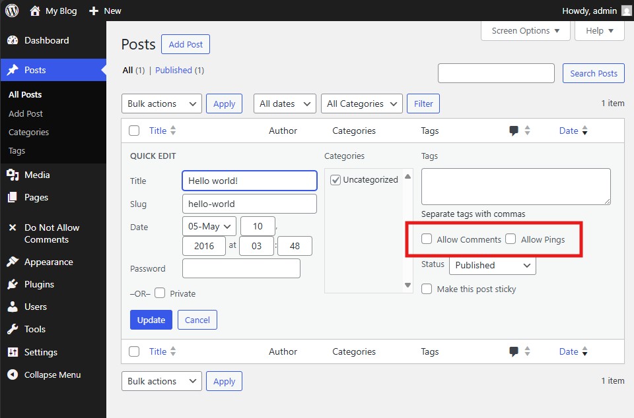634x418 pixels.
Task: Enable the Allow Comments checkbox
Action: [x=426, y=239]
